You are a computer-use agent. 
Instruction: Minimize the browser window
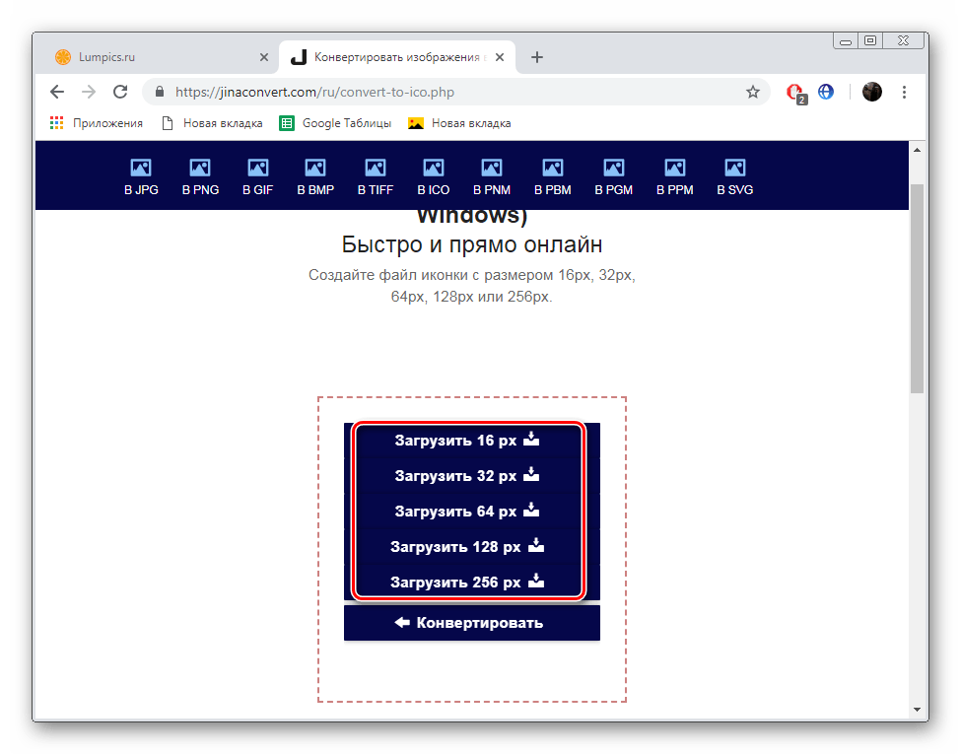846,41
